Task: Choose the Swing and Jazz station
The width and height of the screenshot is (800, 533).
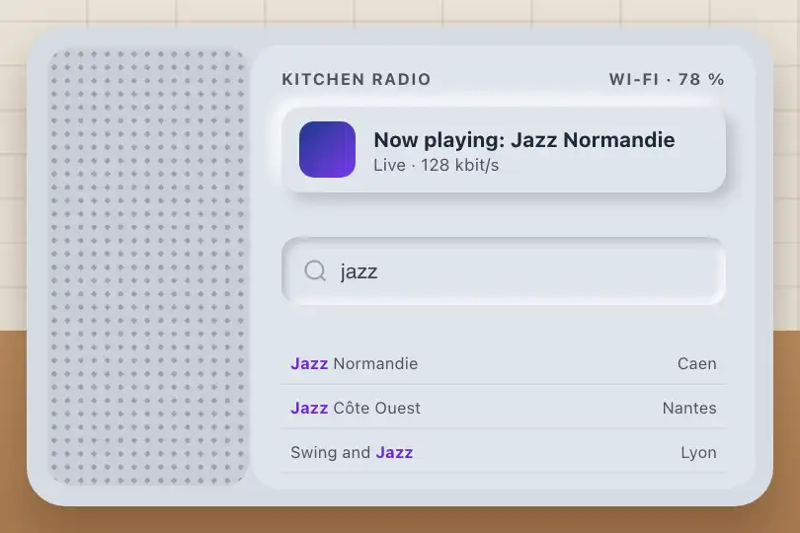Action: click(504, 452)
